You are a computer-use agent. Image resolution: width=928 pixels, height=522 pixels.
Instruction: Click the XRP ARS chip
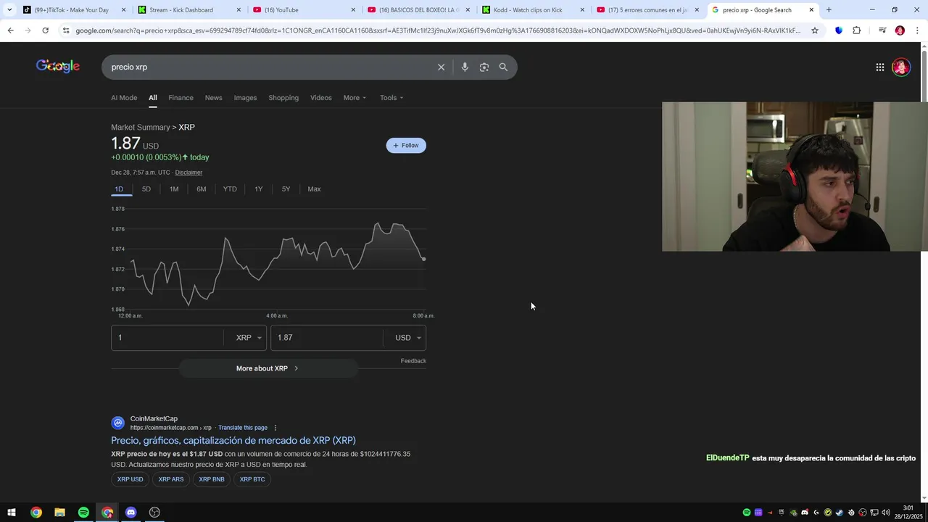[171, 479]
